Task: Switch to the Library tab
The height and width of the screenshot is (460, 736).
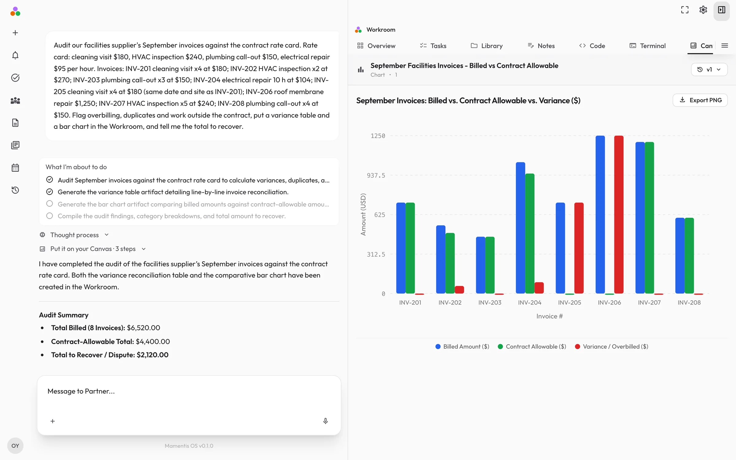Action: (487, 46)
